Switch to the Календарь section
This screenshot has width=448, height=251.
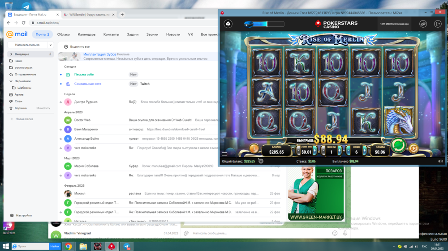(x=86, y=34)
